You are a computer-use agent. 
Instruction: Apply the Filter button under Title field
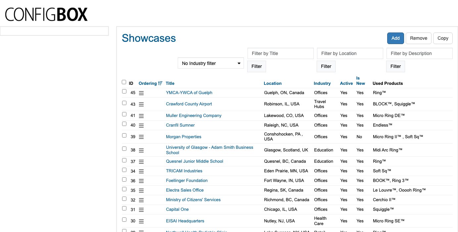coord(257,66)
